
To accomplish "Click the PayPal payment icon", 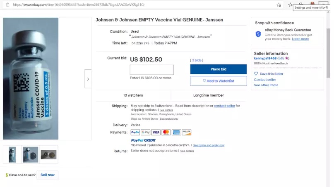I will point(135,132).
